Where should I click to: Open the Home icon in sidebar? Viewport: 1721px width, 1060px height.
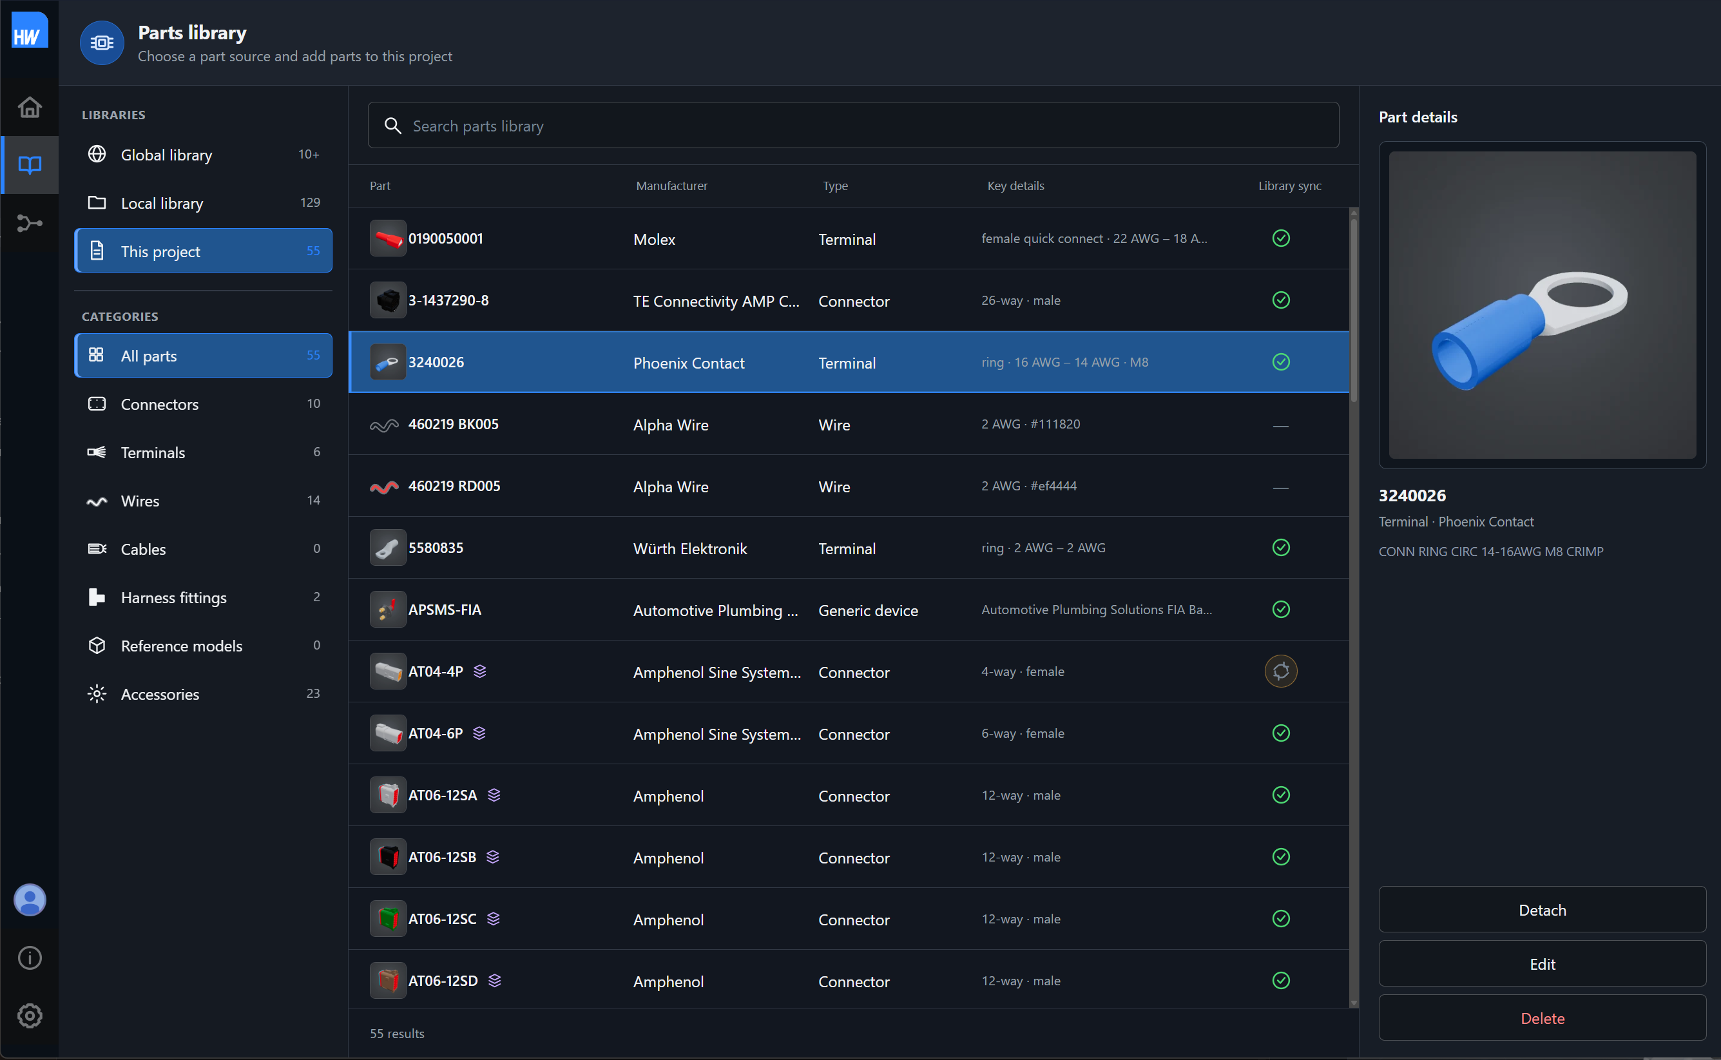point(30,106)
